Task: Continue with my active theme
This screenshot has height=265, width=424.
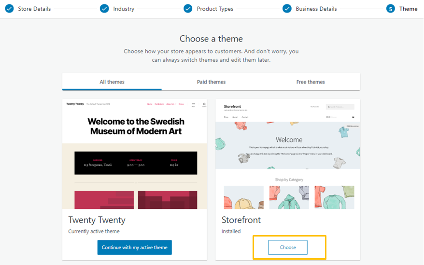Action: pyautogui.click(x=135, y=248)
